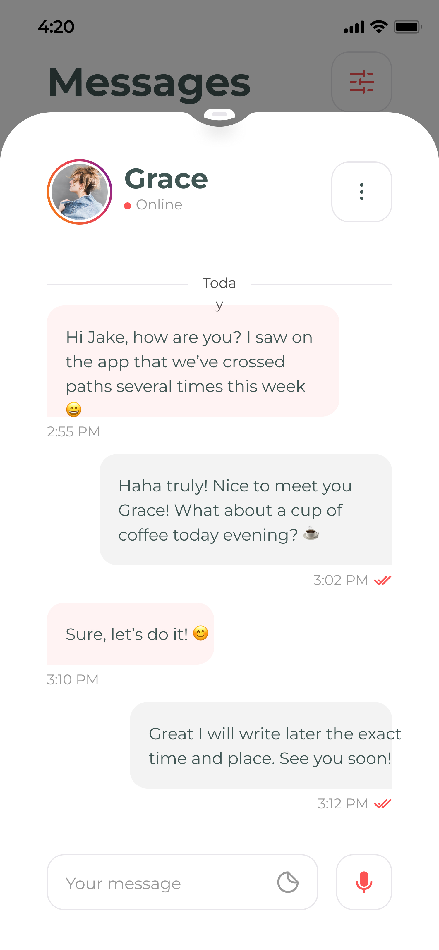This screenshot has width=439, height=950.
Task: Tap the battery indicator in status bar
Action: [407, 27]
